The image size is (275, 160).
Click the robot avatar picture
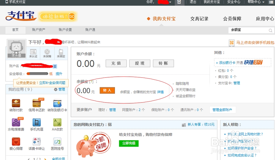click(16, 49)
